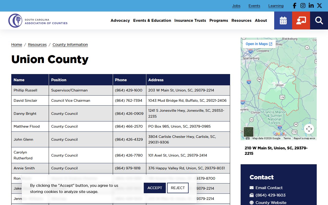Select the David Sinclair name cell
The width and height of the screenshot is (328, 205).
tap(30, 100)
